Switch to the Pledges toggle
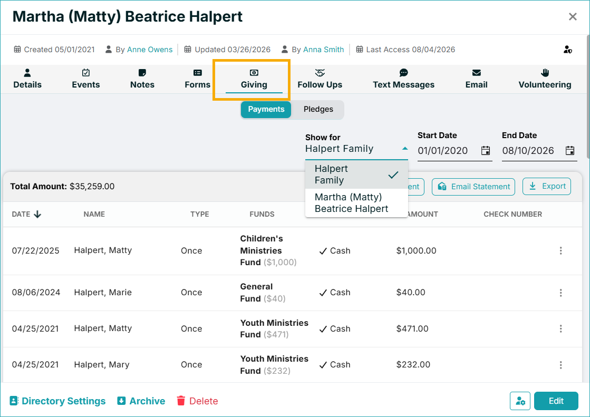Viewport: 590px width, 417px height. [x=318, y=109]
